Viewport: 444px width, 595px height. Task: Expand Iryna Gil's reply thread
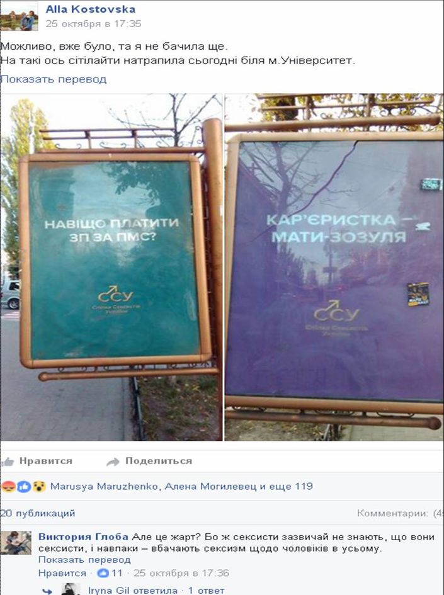[x=156, y=591]
